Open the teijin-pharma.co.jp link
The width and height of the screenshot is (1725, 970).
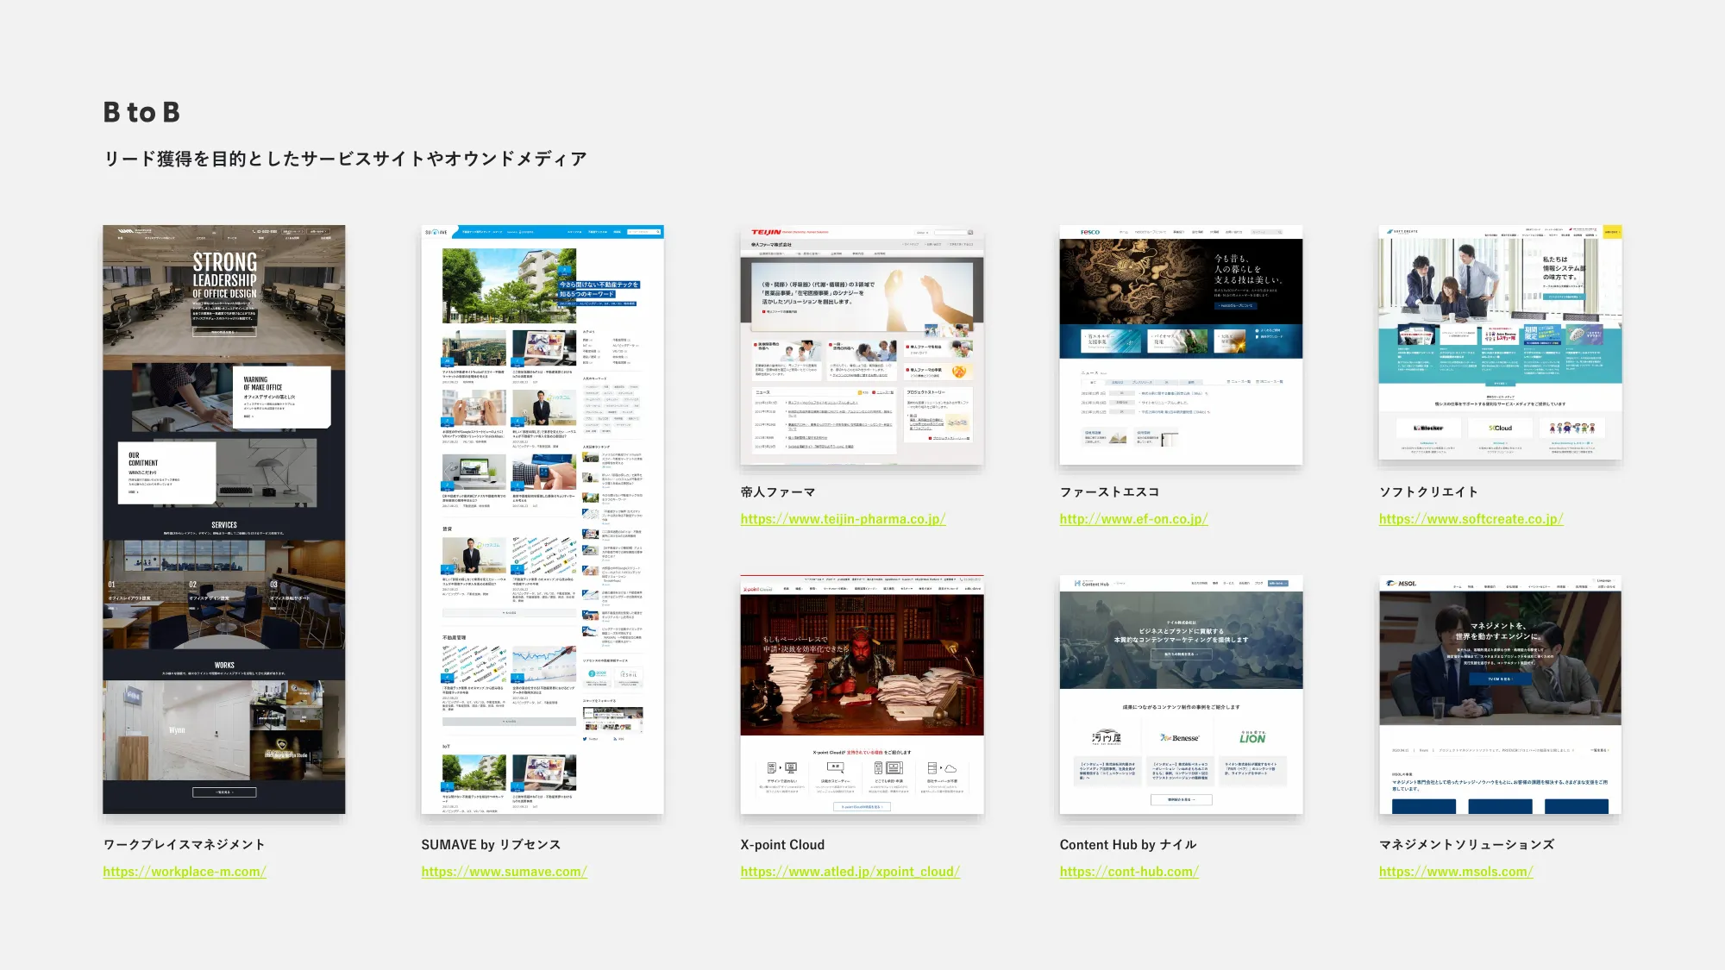tap(843, 519)
